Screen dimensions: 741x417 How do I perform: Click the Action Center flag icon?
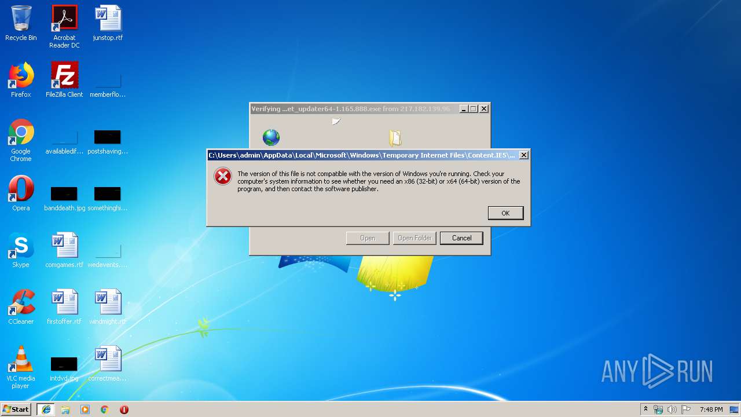(686, 409)
